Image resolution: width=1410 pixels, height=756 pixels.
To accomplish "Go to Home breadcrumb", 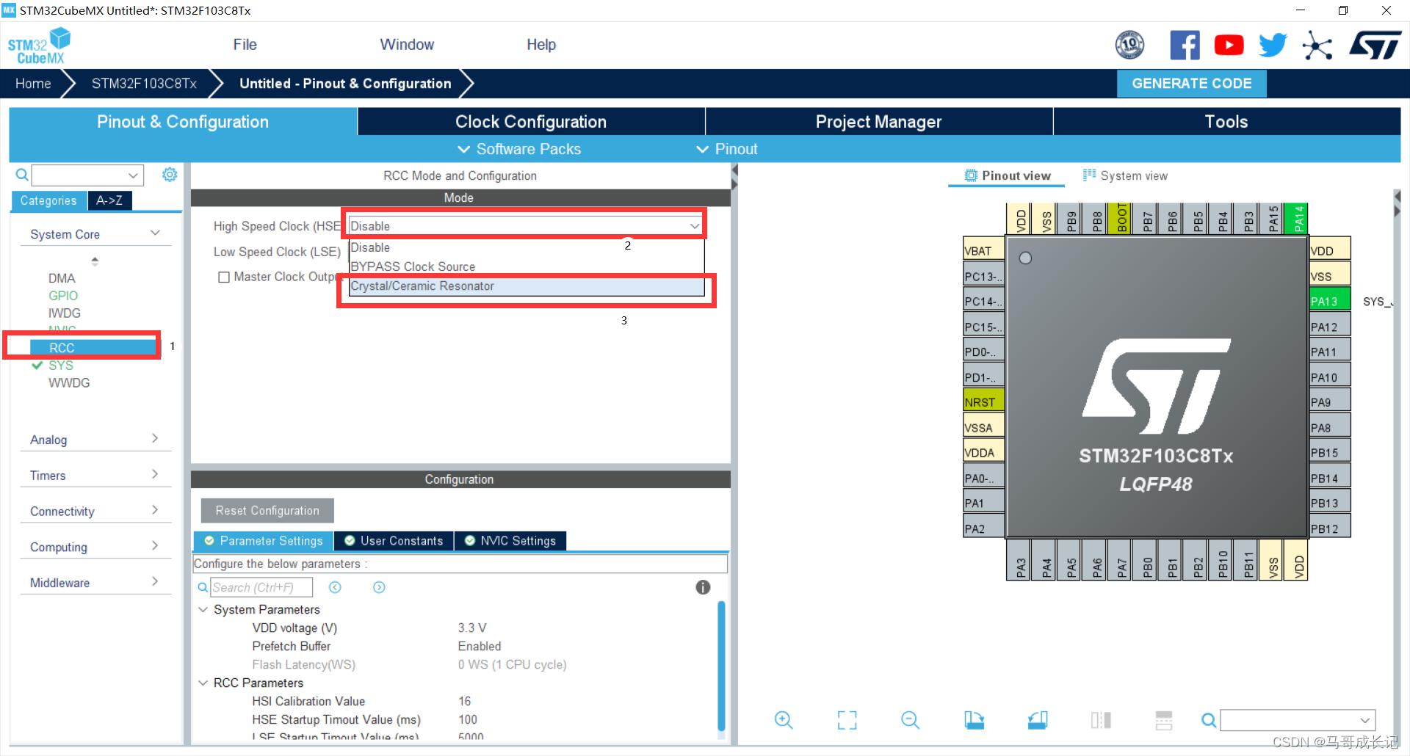I will (34, 84).
